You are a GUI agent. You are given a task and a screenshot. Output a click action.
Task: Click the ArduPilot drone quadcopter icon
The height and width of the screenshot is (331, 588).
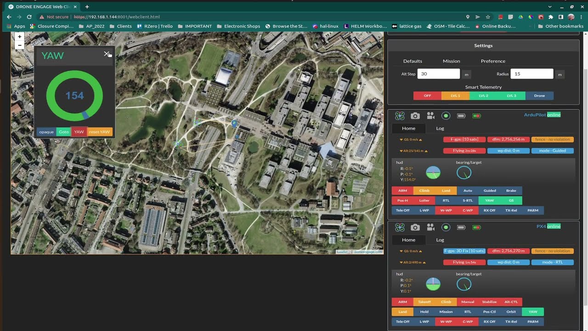(400, 116)
